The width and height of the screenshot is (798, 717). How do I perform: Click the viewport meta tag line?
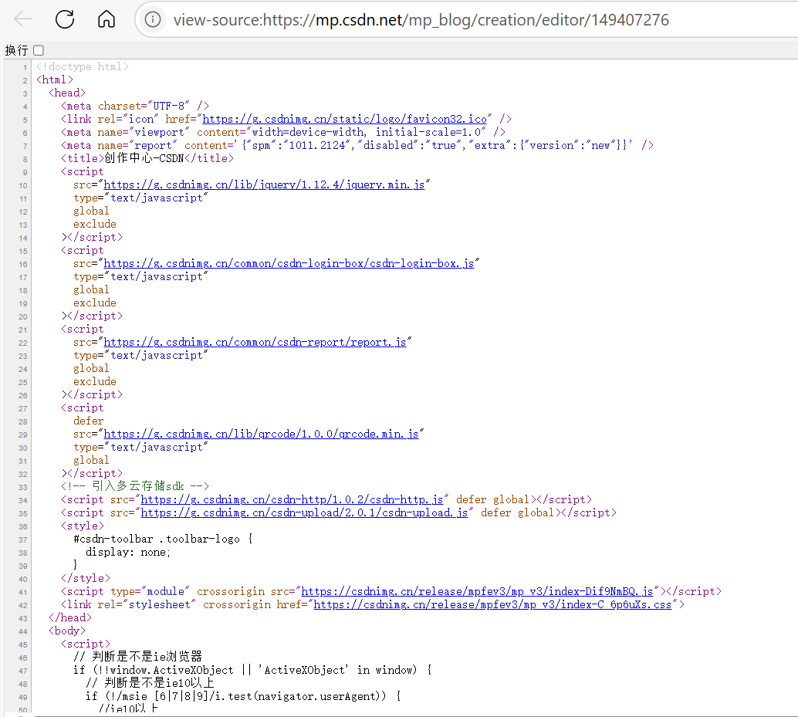pyautogui.click(x=283, y=132)
